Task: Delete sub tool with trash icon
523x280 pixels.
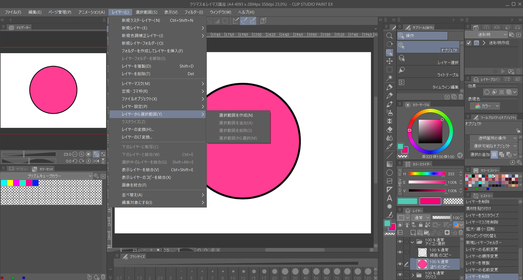Action: (x=461, y=96)
